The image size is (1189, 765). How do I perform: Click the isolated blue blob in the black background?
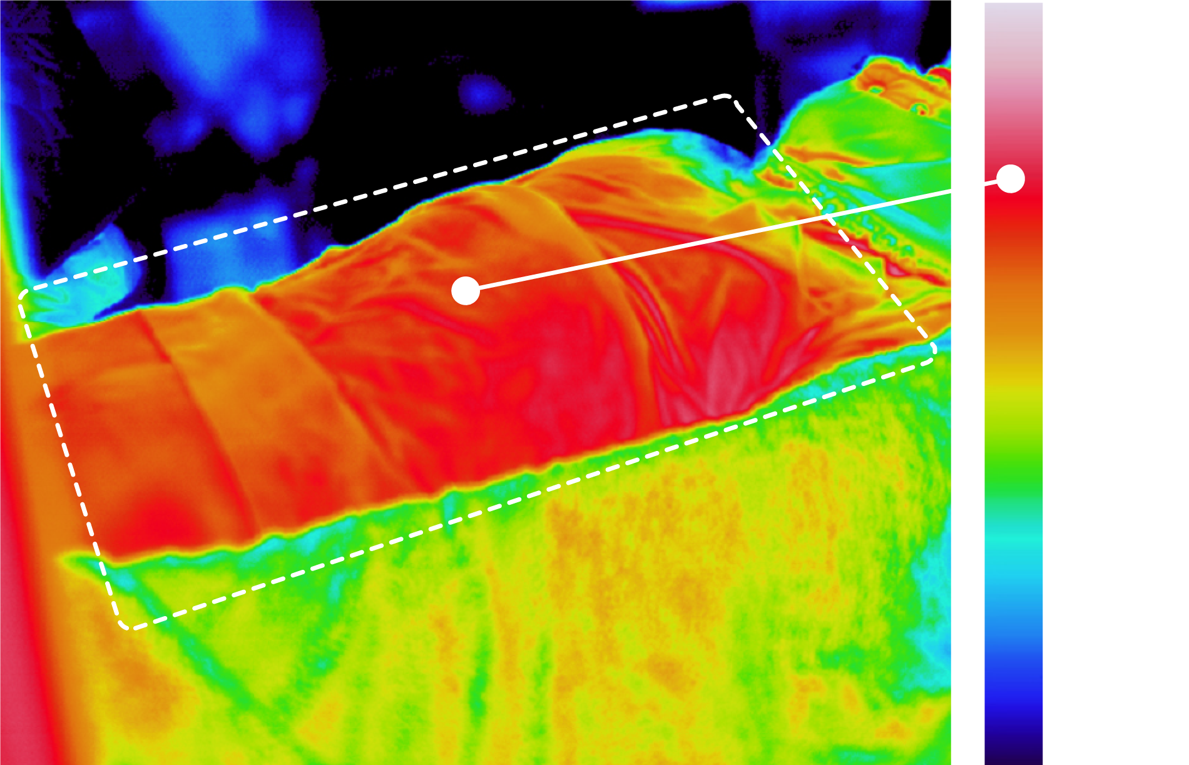click(483, 94)
